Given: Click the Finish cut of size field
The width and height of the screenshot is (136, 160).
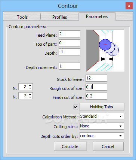Looking at the screenshot, I should [96, 96].
